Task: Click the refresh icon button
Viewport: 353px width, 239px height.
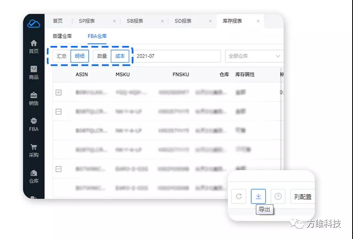Action: (238, 196)
